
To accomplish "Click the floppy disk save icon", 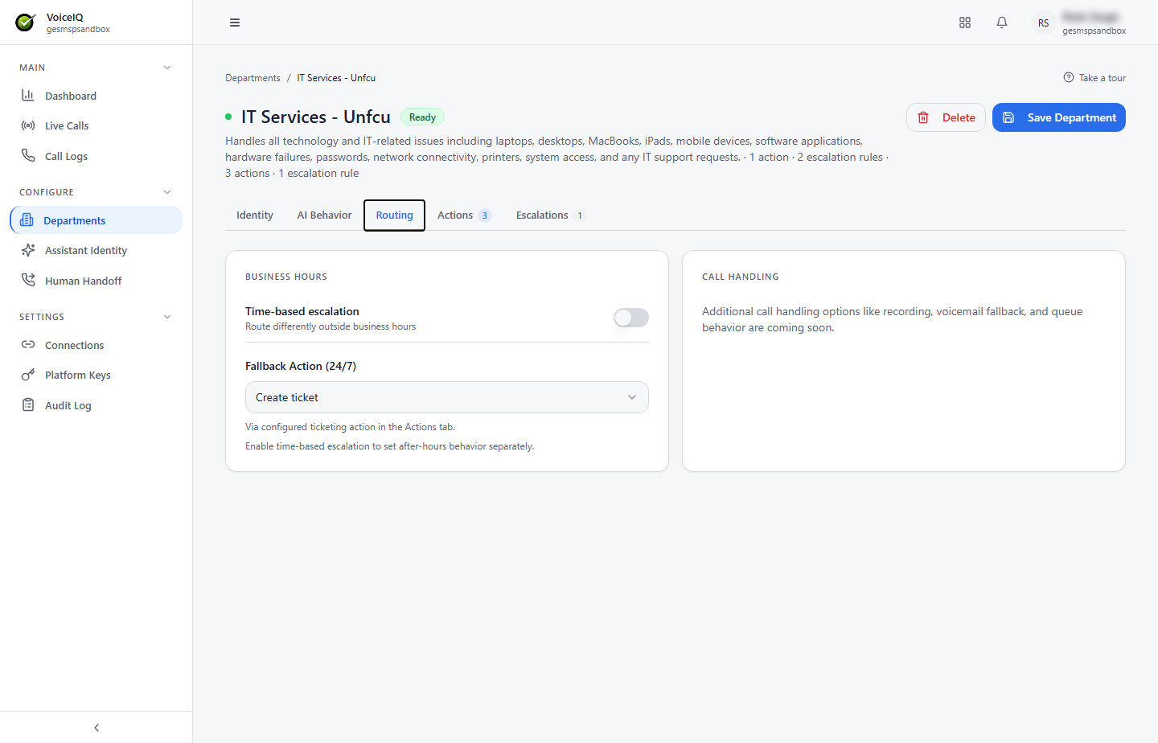I will [1008, 117].
